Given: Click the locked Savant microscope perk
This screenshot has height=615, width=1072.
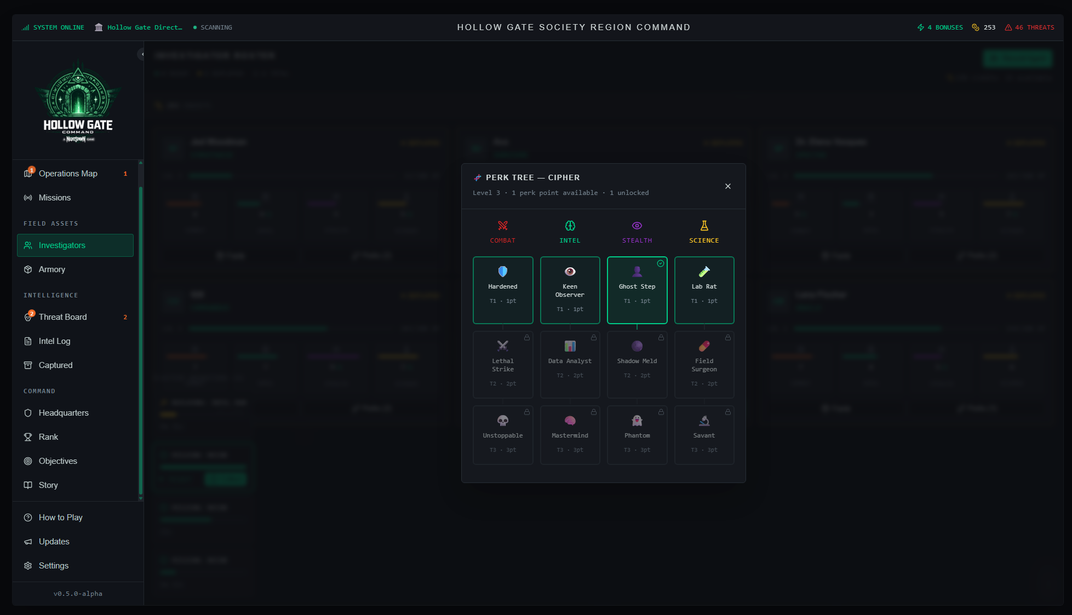Looking at the screenshot, I should coord(704,435).
